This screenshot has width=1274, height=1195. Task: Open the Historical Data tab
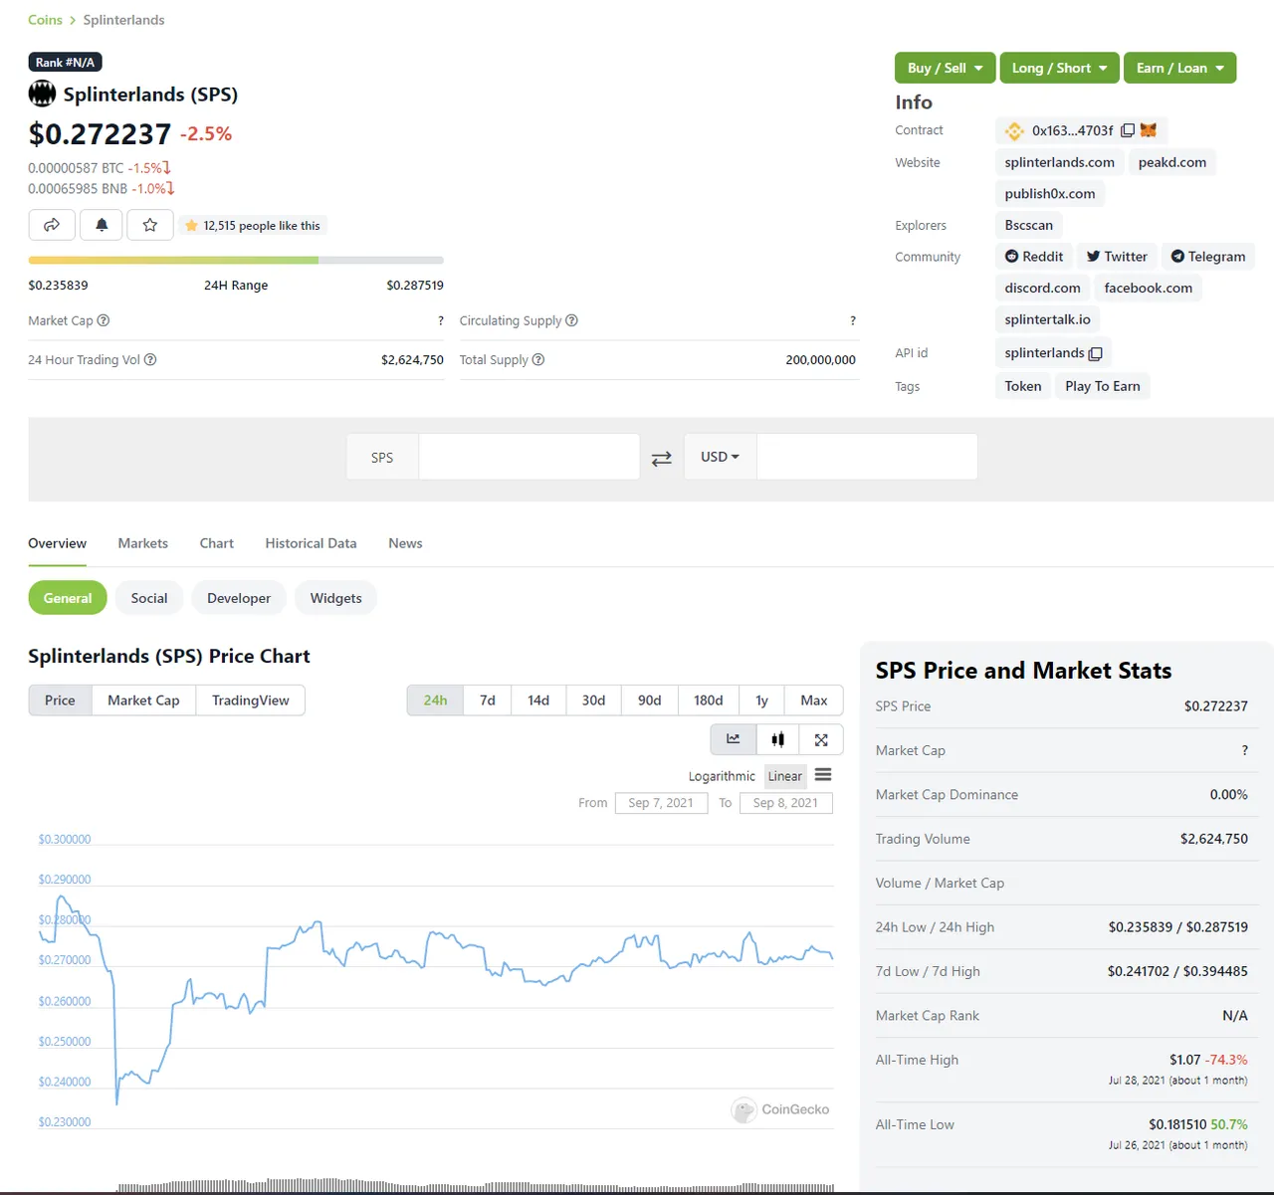click(311, 543)
